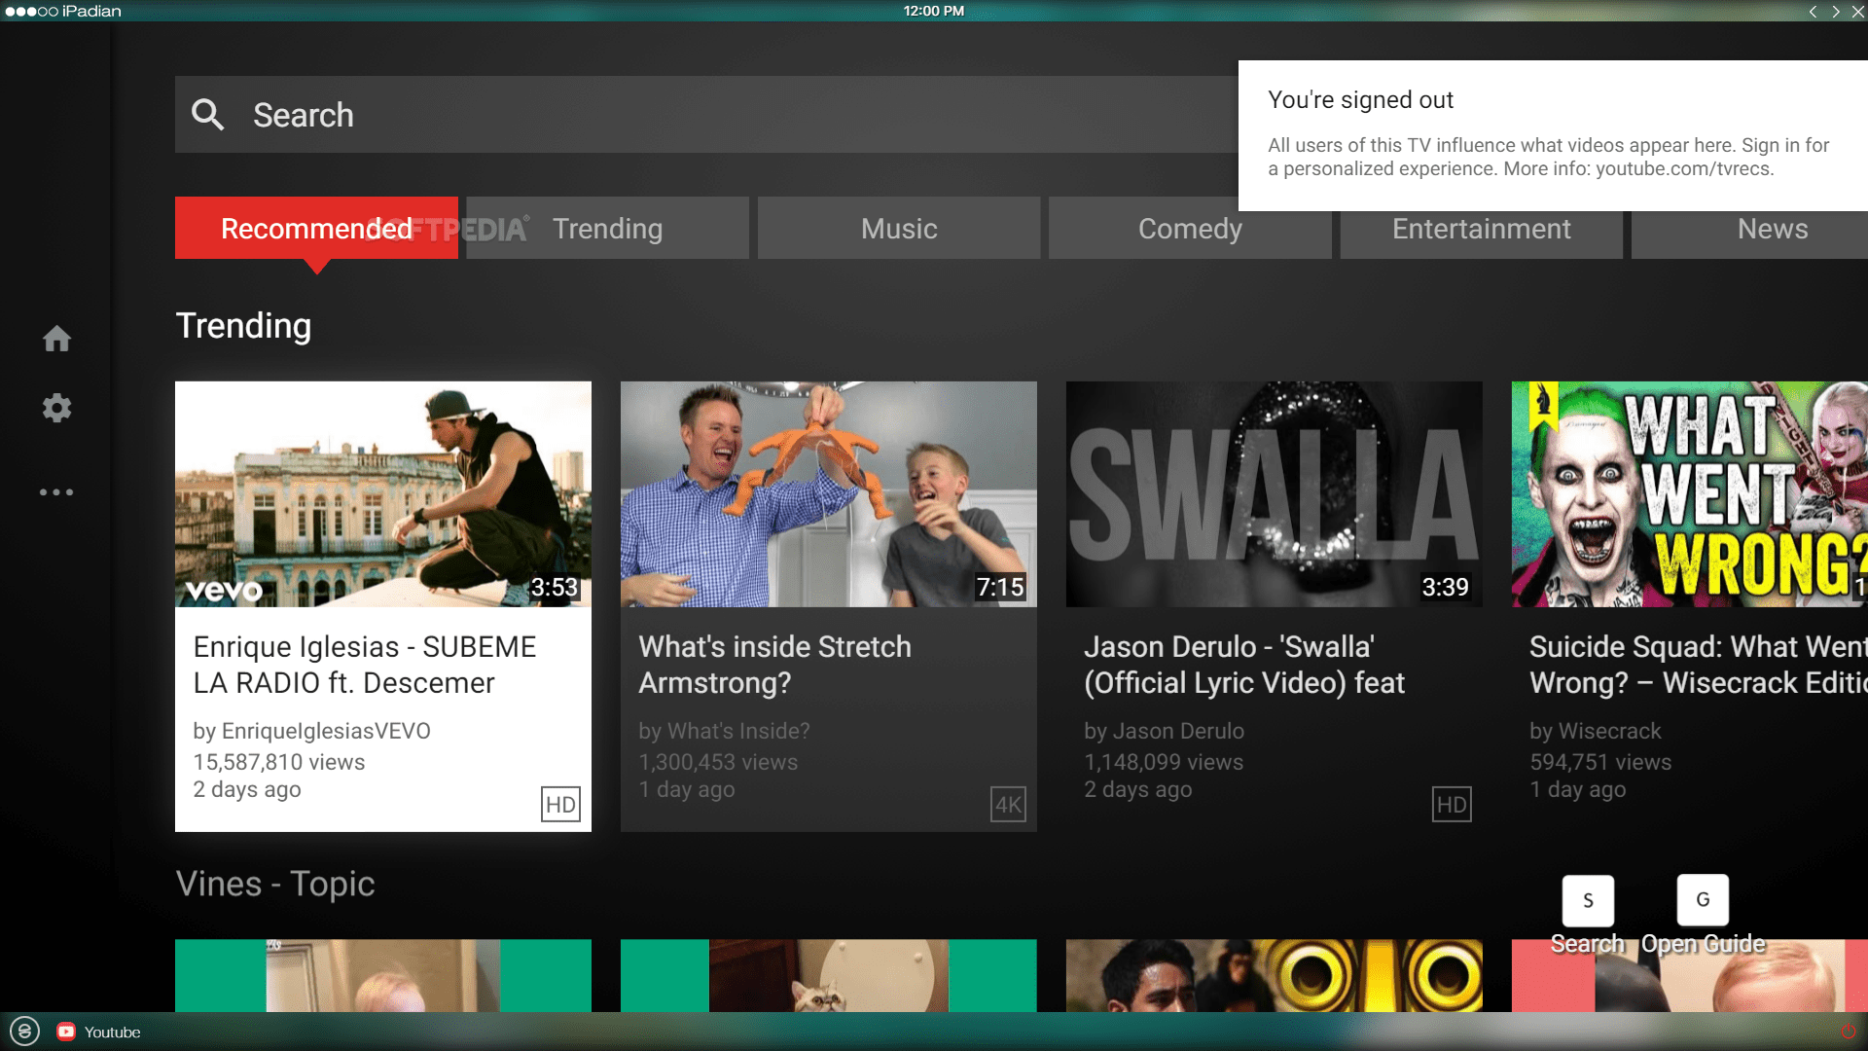
Task: Click the Youtube app icon in taskbar
Action: click(x=66, y=1032)
